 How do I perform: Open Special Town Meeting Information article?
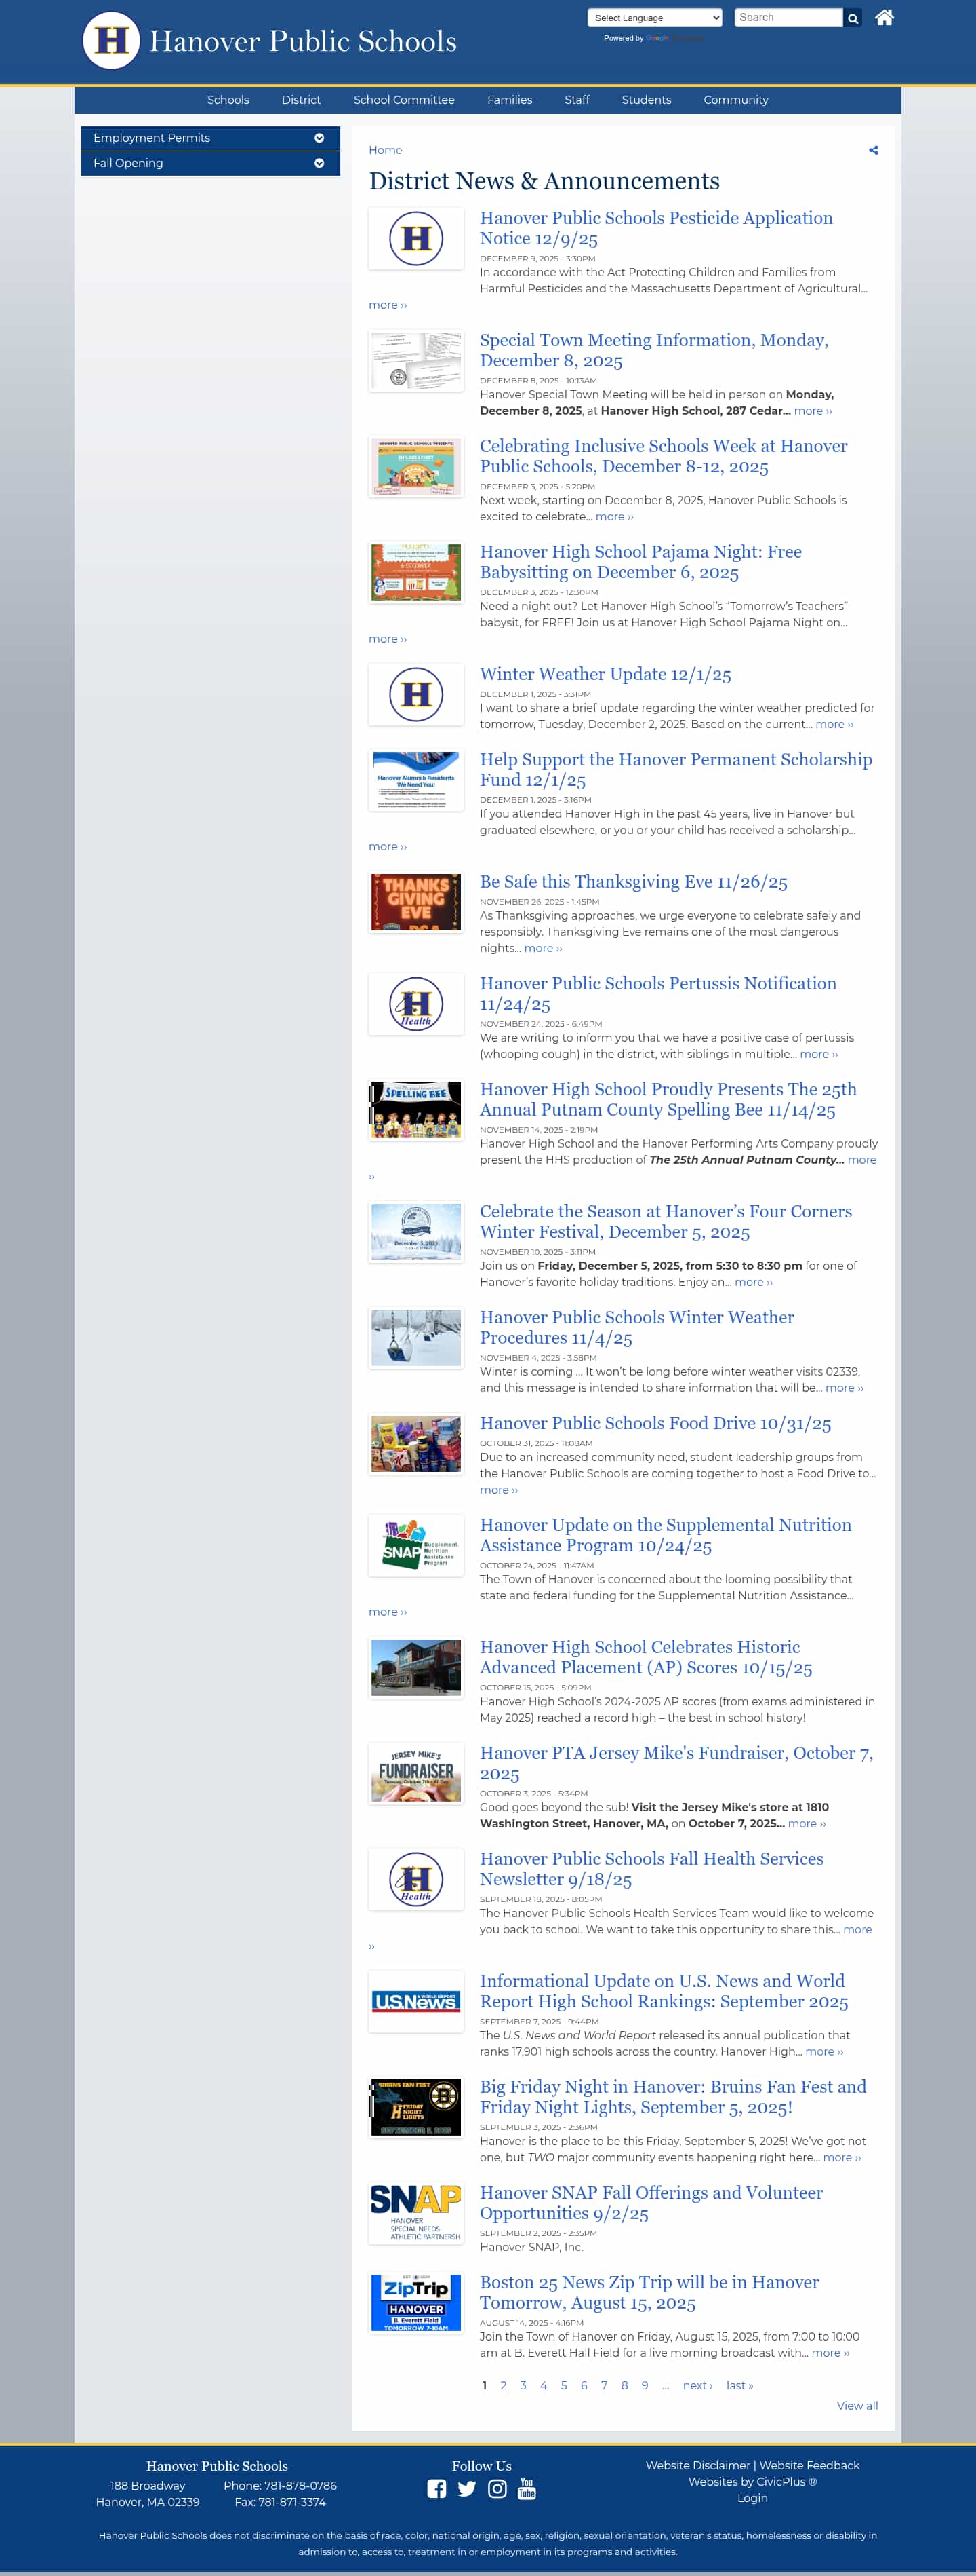point(653,350)
